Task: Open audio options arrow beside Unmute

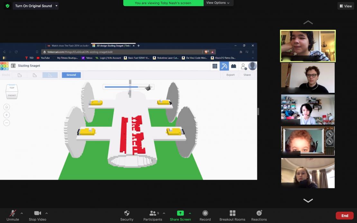Action: [x=22, y=213]
